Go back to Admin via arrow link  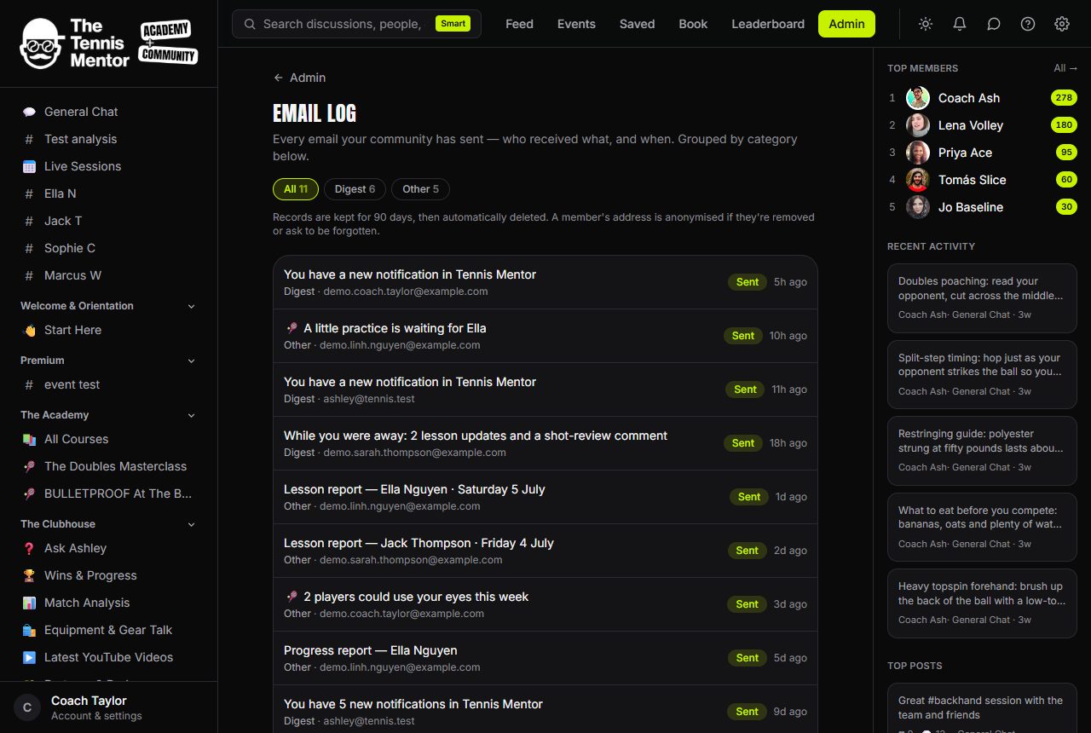coord(299,78)
